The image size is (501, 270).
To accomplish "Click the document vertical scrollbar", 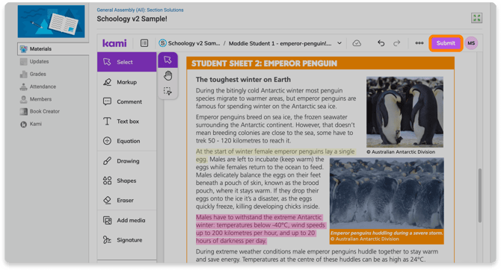I will coord(479,195).
